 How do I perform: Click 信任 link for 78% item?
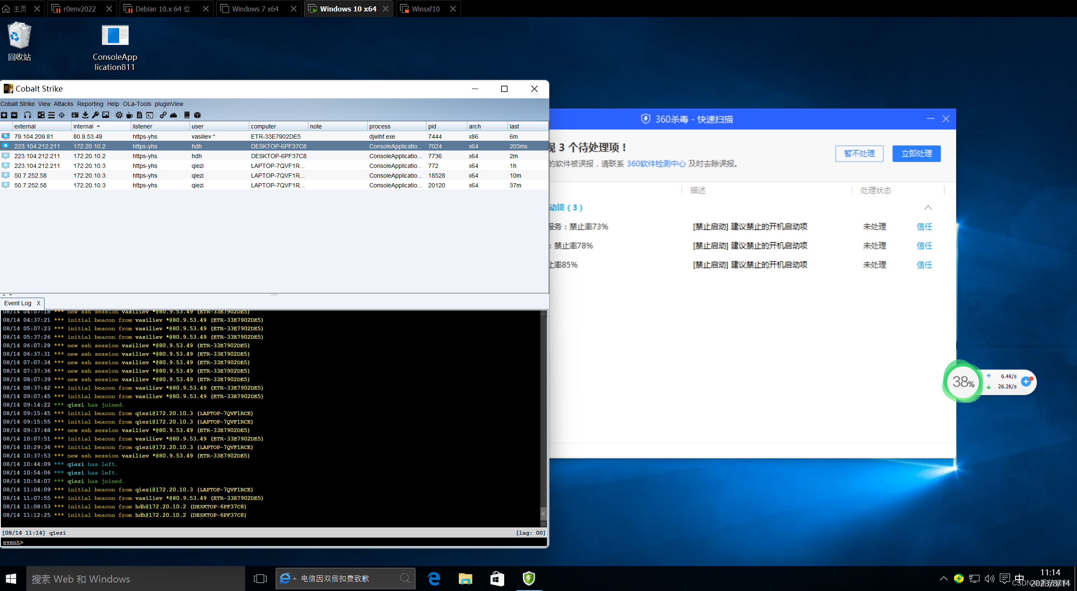pyautogui.click(x=924, y=246)
